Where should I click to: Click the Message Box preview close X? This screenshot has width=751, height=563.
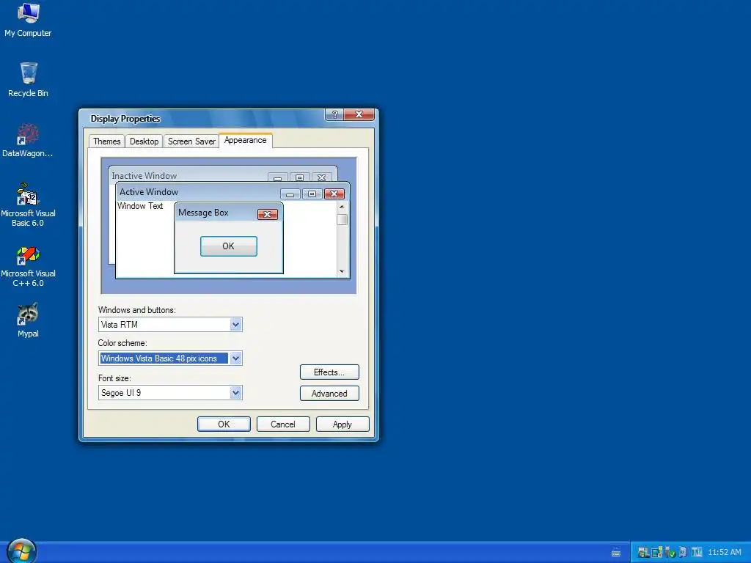tap(268, 214)
